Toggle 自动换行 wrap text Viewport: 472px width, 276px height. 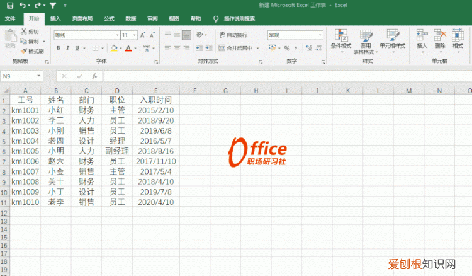click(233, 35)
